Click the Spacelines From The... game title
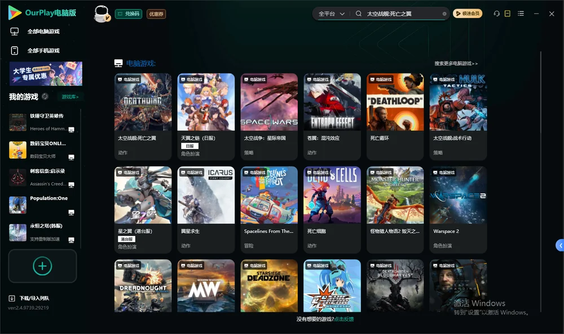564x334 pixels. pos(268,231)
